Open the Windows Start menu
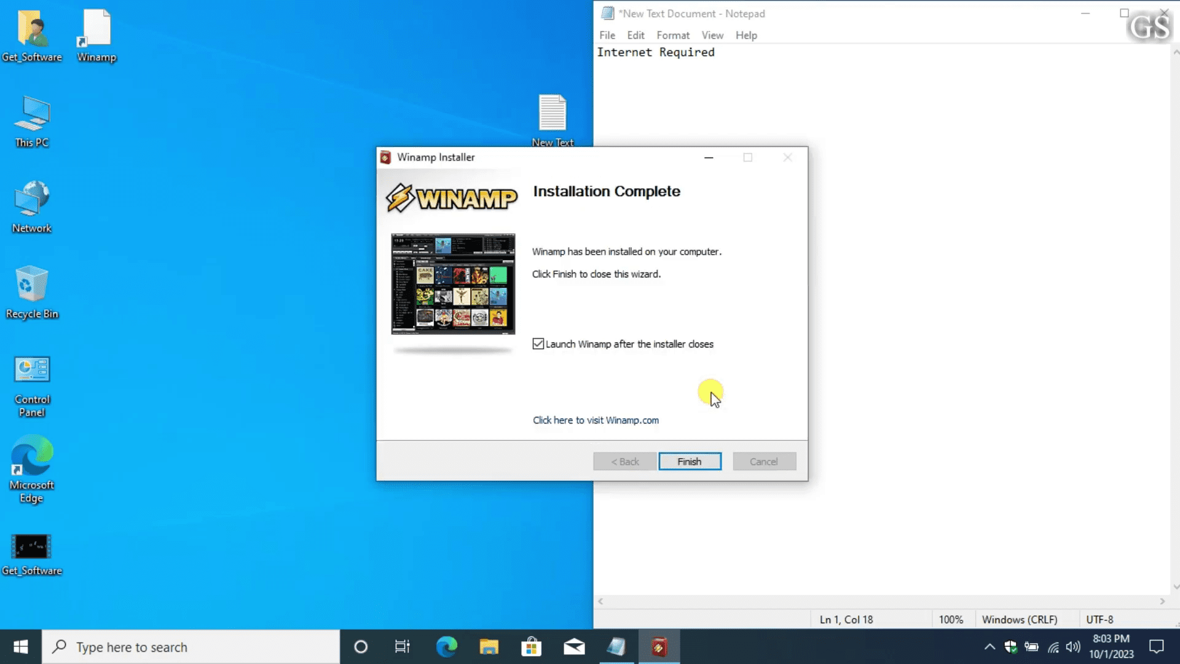1180x664 pixels. click(21, 647)
